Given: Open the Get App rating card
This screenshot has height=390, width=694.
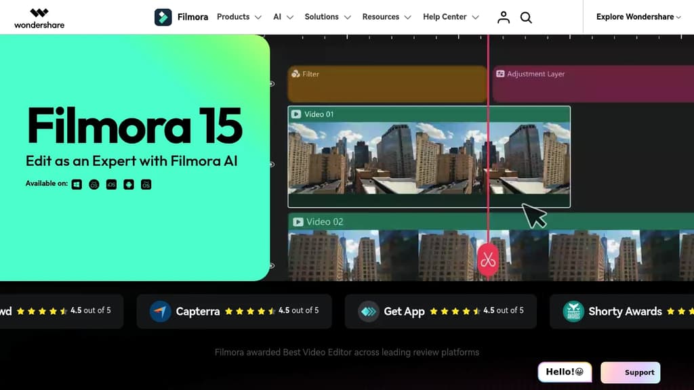Looking at the screenshot, I should (441, 311).
